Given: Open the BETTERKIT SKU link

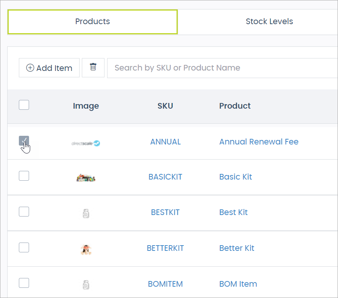Looking at the screenshot, I should point(165,248).
